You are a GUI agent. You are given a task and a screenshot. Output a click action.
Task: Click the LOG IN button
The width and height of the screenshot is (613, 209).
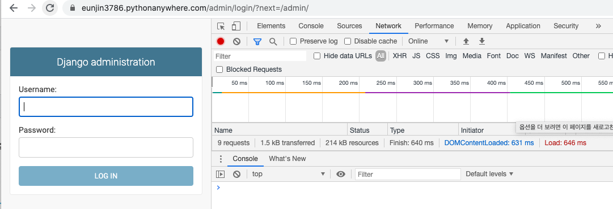coord(106,176)
